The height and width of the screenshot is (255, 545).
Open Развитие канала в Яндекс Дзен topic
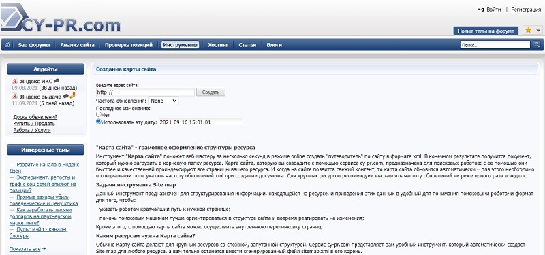(44, 167)
